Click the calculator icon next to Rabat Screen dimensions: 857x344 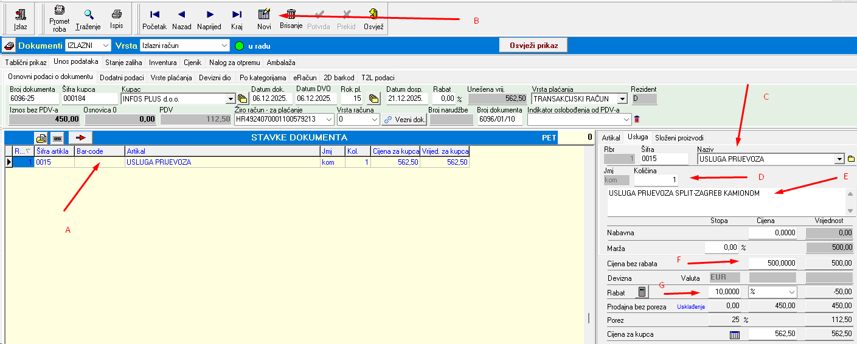click(642, 292)
